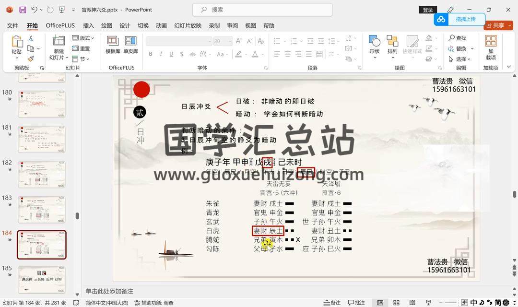The width and height of the screenshot is (518, 307).
Task: Open the File menu
Action: (12, 25)
